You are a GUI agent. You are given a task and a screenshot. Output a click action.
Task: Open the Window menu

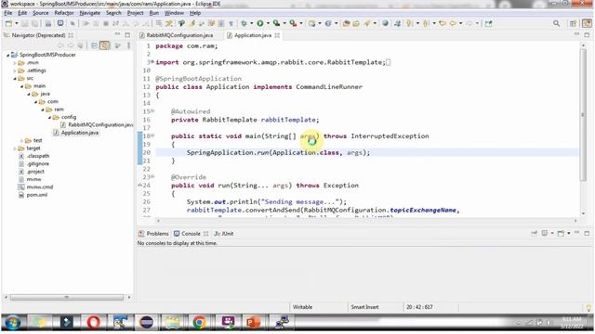tap(174, 13)
